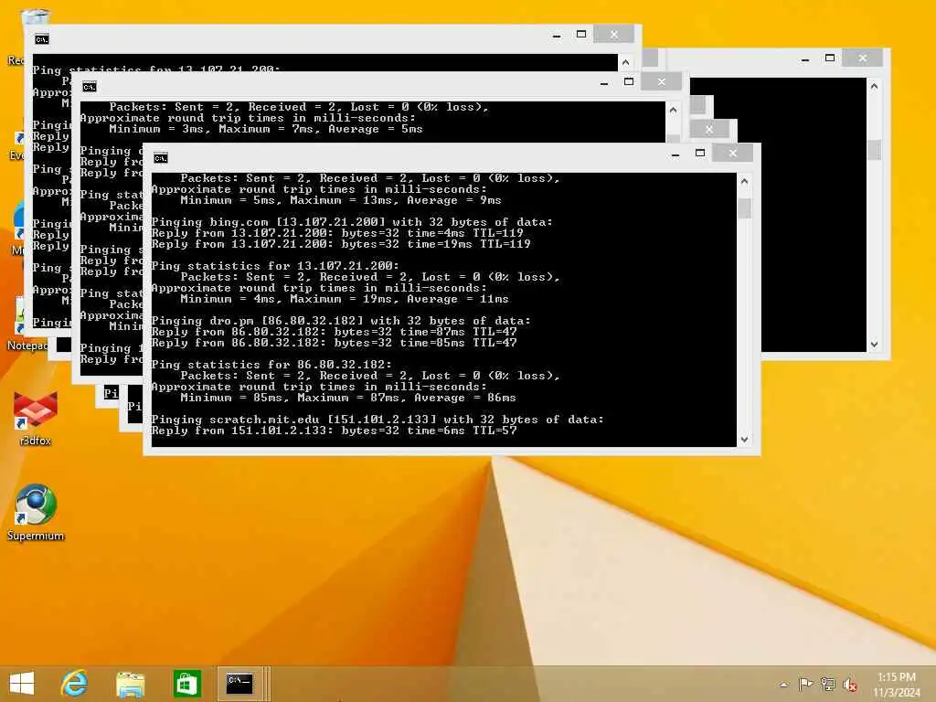Image resolution: width=936 pixels, height=702 pixels.
Task: Open the Start menu
Action: point(22,684)
